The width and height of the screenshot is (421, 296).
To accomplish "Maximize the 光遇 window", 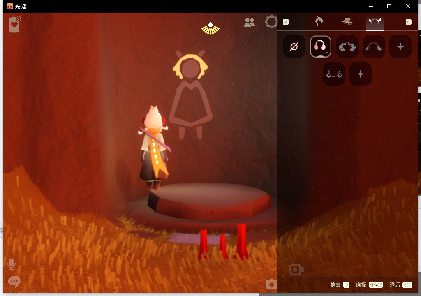I will click(x=389, y=6).
